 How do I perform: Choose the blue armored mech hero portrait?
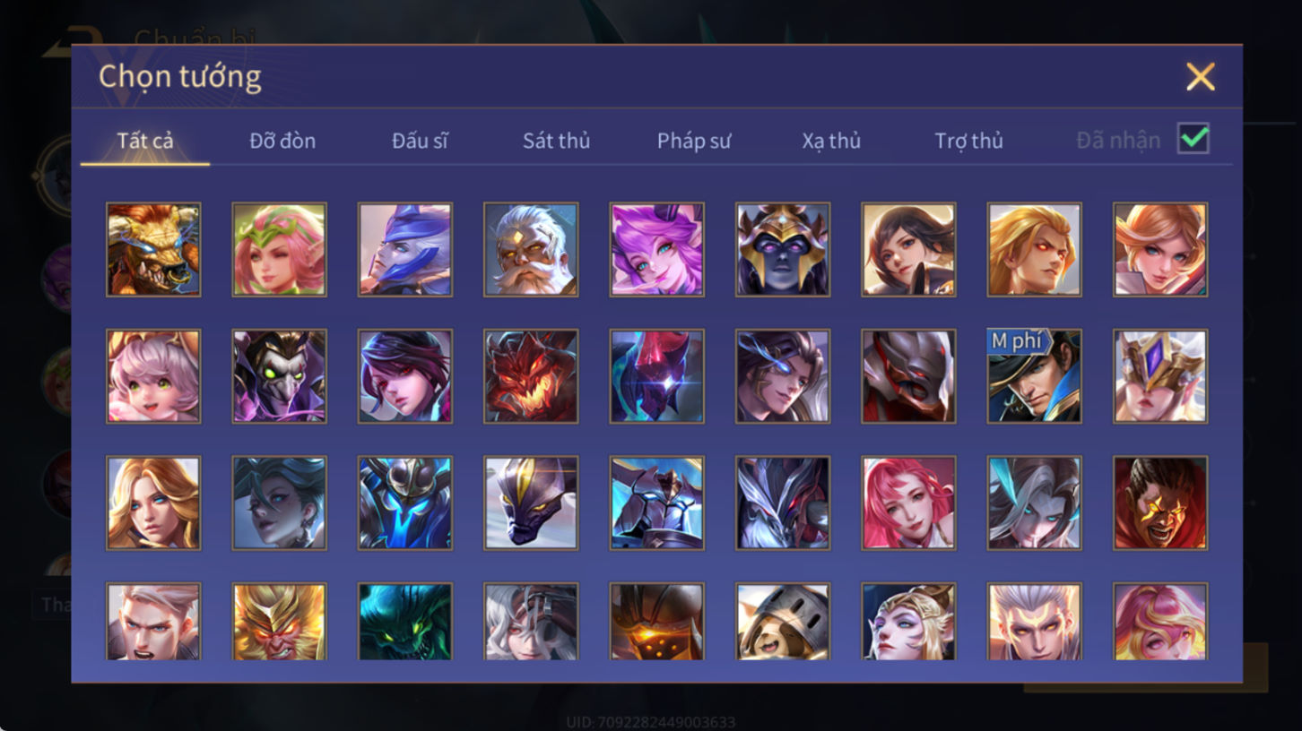pos(405,503)
